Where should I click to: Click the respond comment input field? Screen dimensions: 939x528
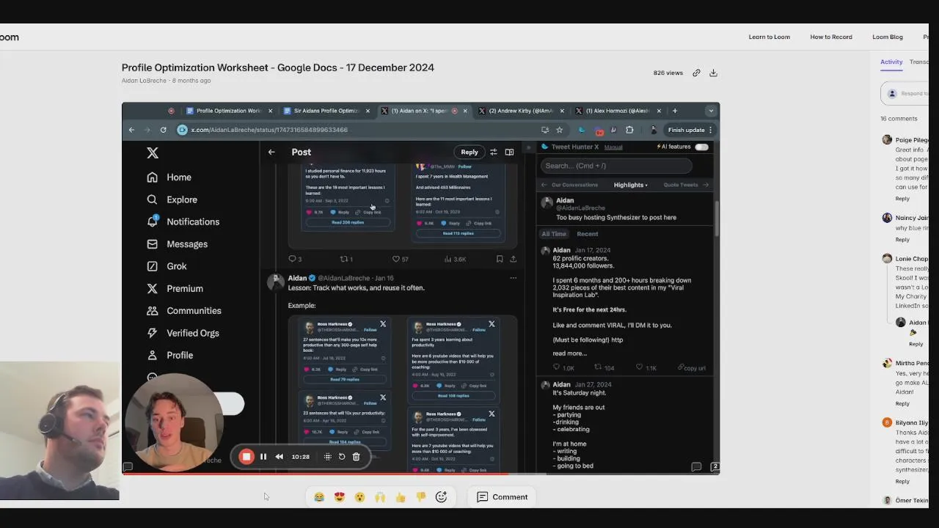coord(907,94)
